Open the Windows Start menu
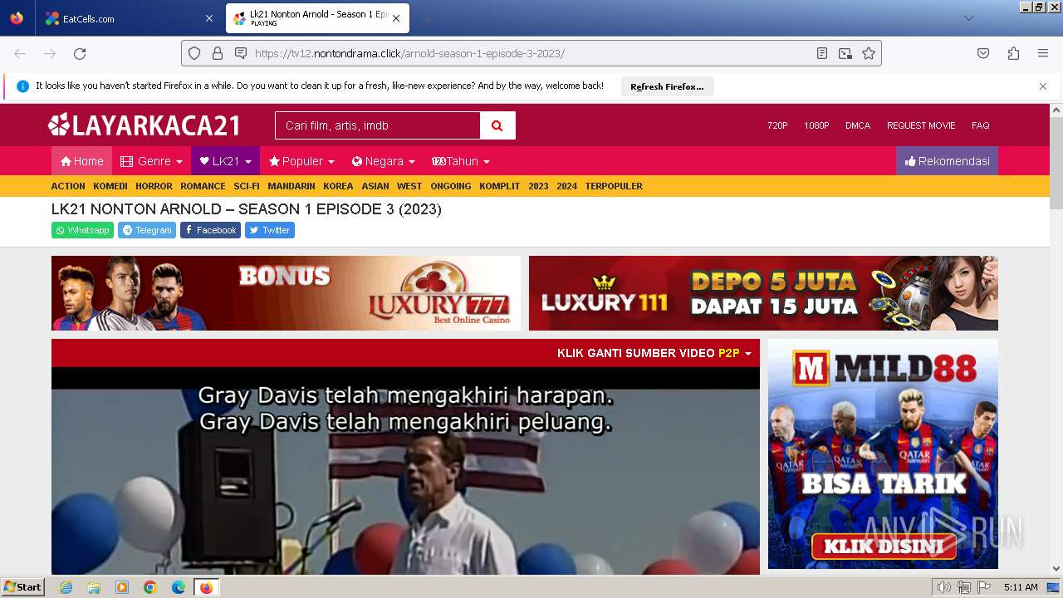Image resolution: width=1063 pixels, height=598 pixels. tap(23, 587)
